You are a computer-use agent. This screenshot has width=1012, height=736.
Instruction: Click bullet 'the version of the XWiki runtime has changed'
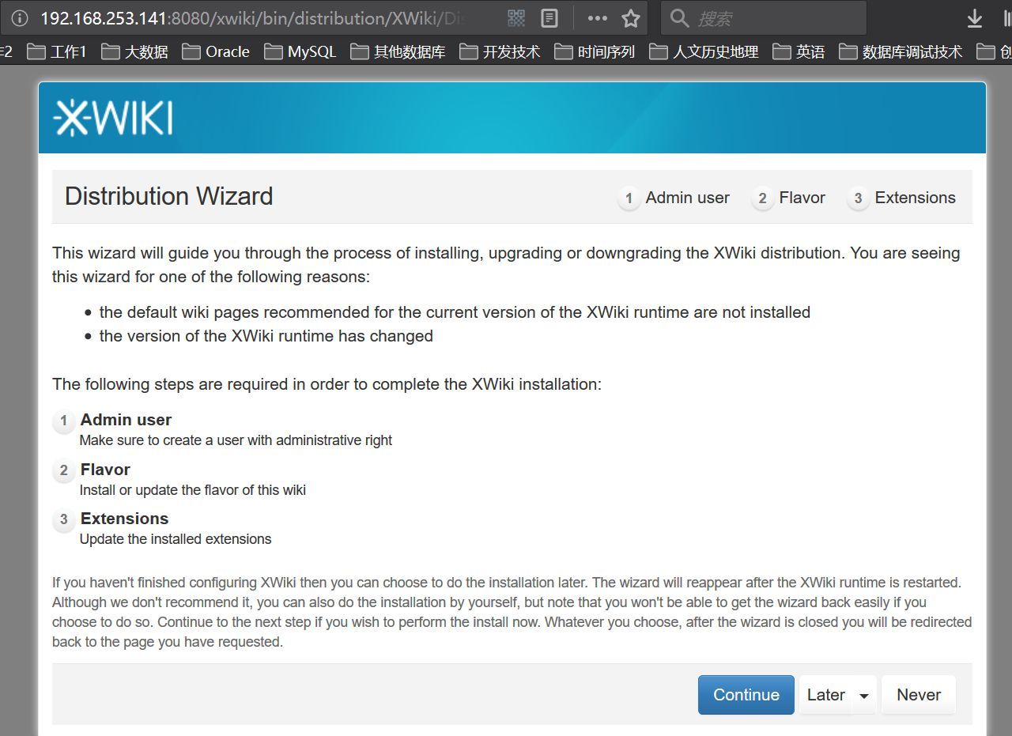tap(266, 336)
